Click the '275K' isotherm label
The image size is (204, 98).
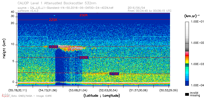(114, 74)
